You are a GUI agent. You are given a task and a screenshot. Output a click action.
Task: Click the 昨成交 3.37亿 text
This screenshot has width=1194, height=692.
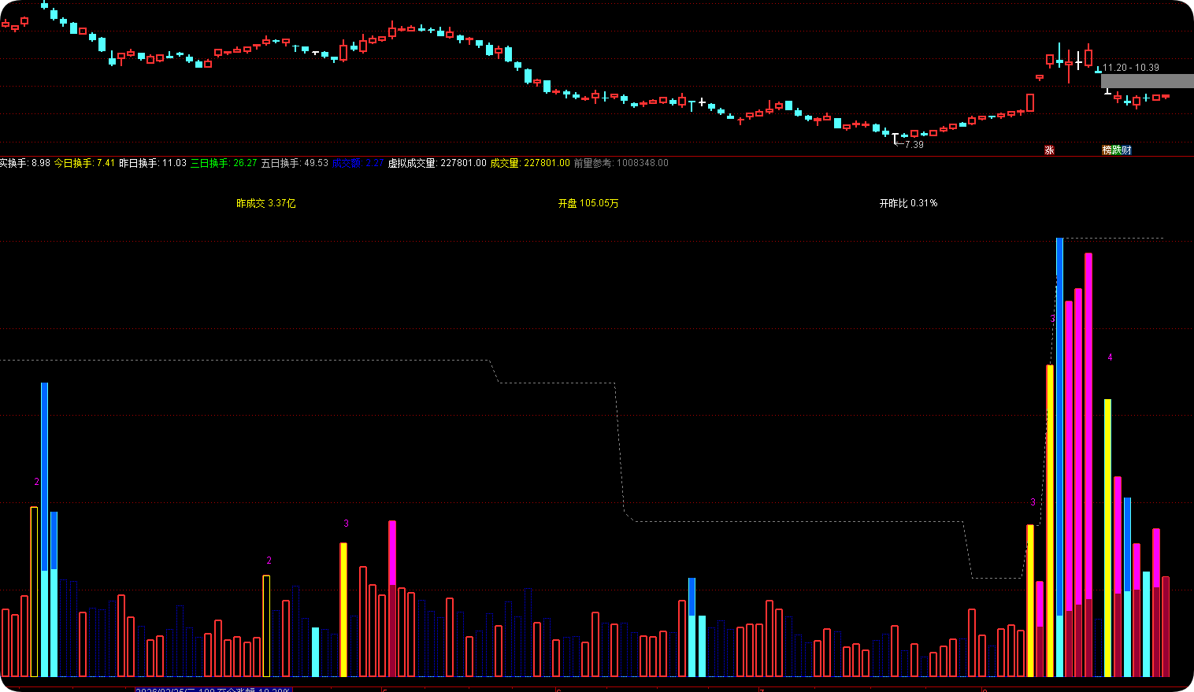click(266, 203)
